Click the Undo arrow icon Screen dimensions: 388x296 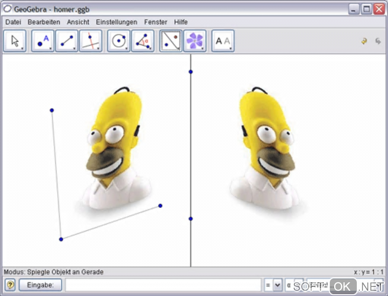[x=364, y=41]
